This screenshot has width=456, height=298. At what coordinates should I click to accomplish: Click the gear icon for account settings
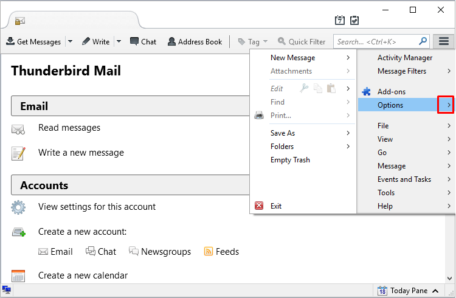pos(18,207)
